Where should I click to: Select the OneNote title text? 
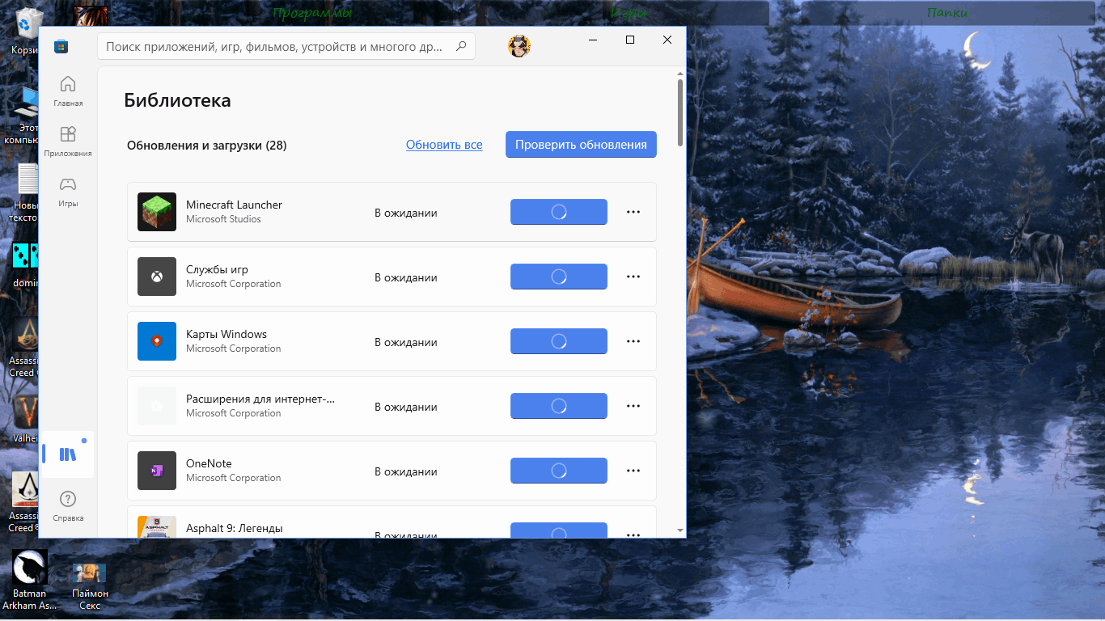(209, 463)
